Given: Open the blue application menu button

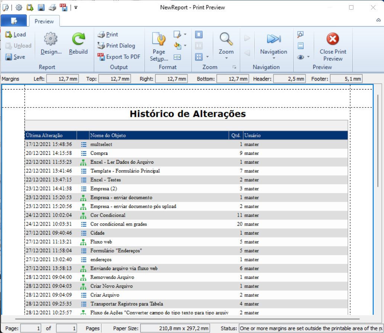Looking at the screenshot, I should click(14, 21).
